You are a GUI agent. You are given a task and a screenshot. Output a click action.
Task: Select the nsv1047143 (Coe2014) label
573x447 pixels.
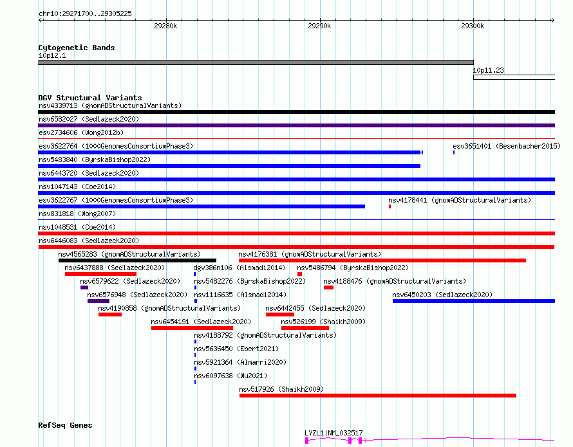pyautogui.click(x=77, y=187)
